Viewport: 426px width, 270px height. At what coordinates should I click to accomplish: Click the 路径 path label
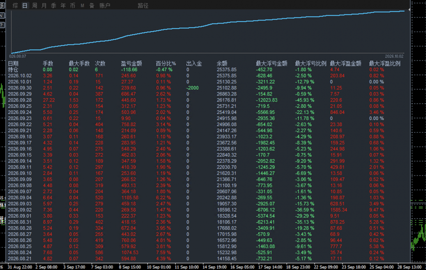point(143,6)
